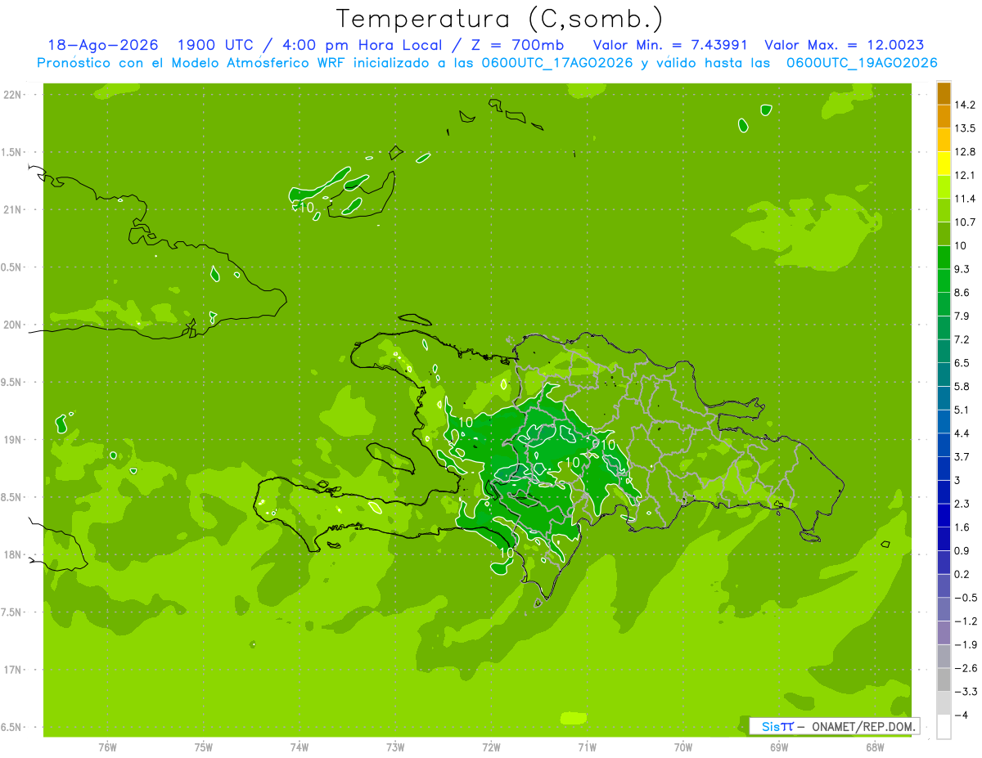The image size is (982, 758).
Task: Click the "10" contour label near the Bahamas islands
Action: click(306, 208)
